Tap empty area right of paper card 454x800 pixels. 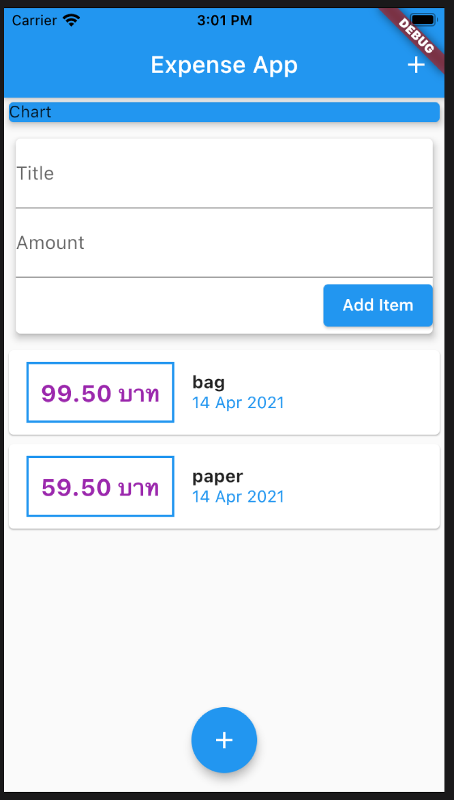click(368, 487)
